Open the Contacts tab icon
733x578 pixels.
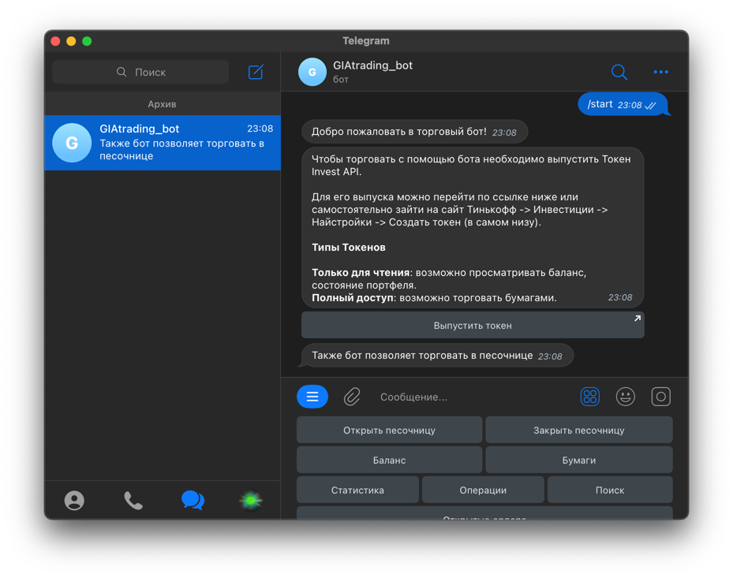74,501
